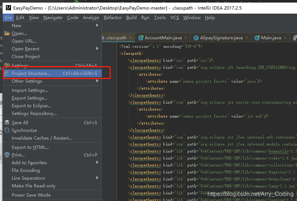The width and height of the screenshot is (297, 201).
Task: Choose Import Settings... entry
Action: click(52, 90)
